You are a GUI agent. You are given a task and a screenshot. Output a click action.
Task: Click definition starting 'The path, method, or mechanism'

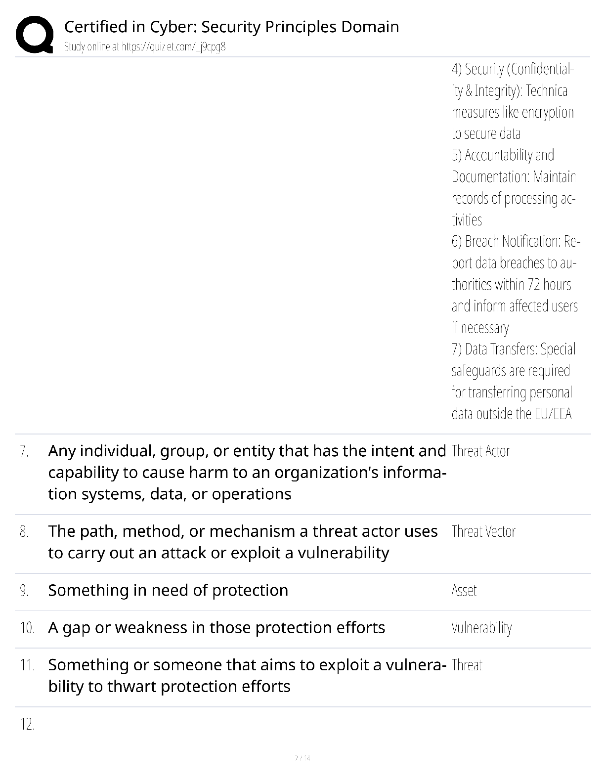(x=243, y=542)
